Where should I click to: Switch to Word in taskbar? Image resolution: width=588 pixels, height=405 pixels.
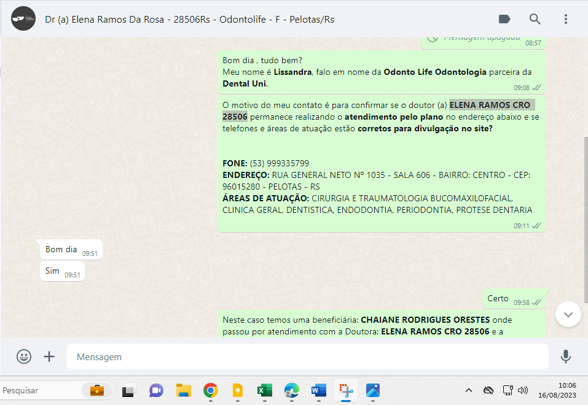[319, 390]
